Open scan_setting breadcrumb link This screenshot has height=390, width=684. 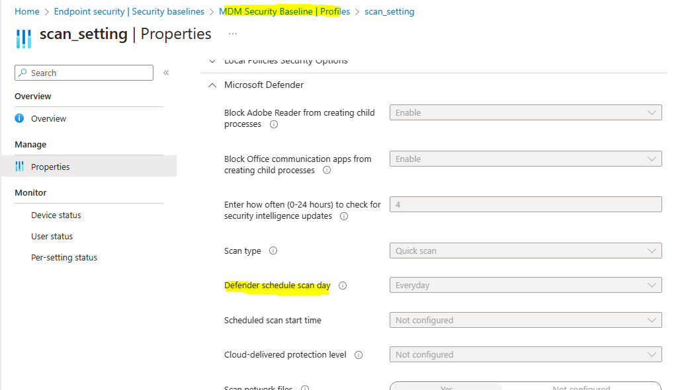[390, 11]
